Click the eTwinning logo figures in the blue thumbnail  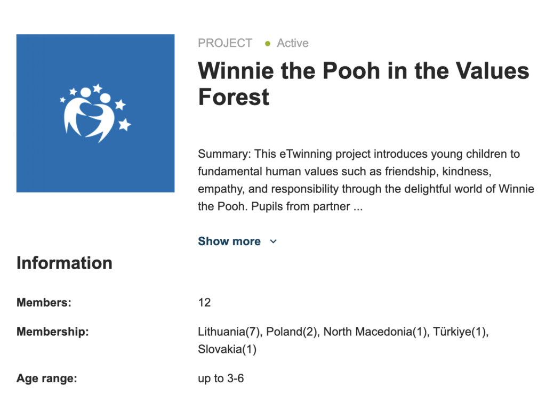pos(95,113)
